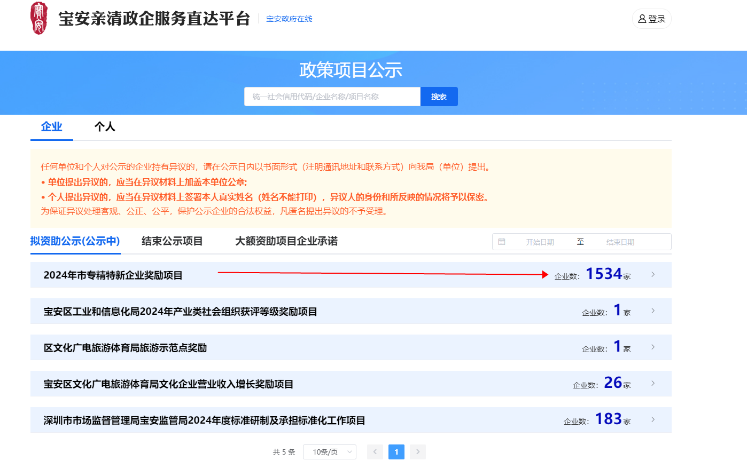Click the calendar icon in date range
Viewport: 747px width, 461px height.
501,242
